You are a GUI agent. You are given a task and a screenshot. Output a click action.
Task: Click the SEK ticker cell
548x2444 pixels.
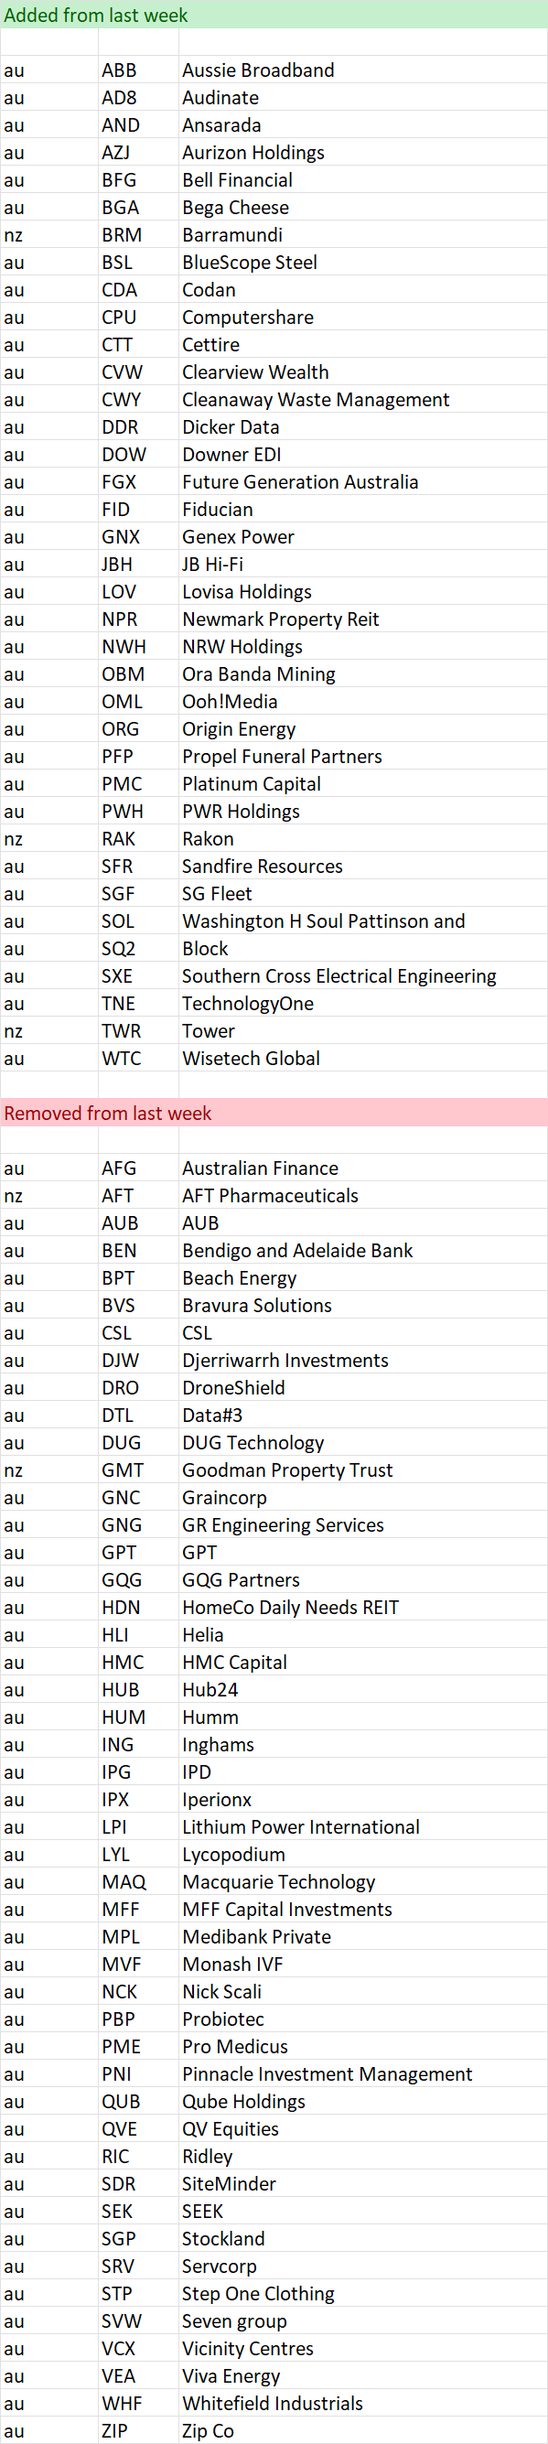click(138, 2211)
